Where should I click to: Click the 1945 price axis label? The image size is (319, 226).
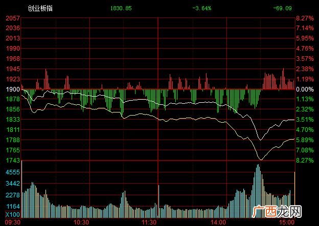click(13, 69)
